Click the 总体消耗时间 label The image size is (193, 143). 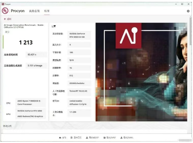pyautogui.click(x=11, y=55)
